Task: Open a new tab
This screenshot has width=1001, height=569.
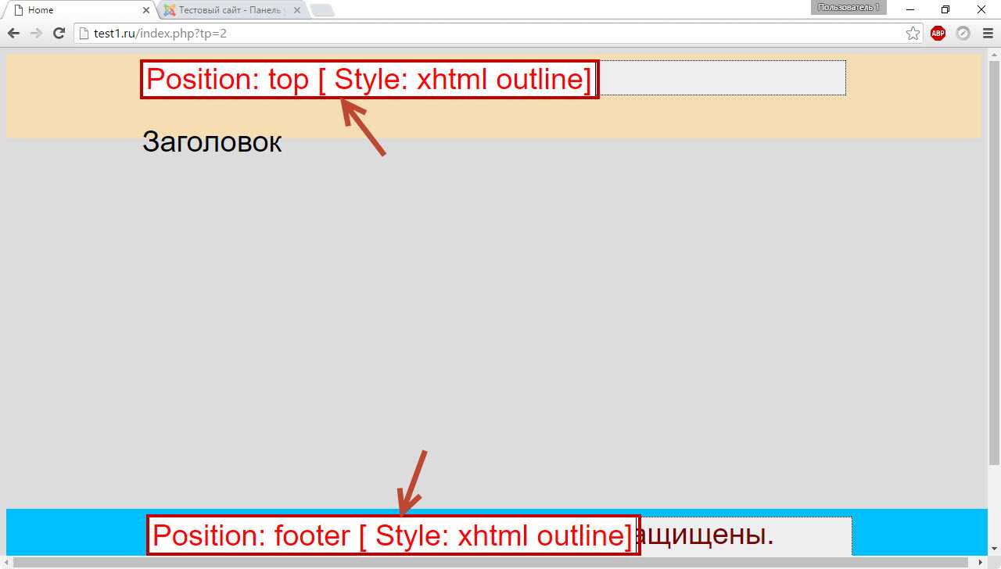Action: pyautogui.click(x=322, y=10)
